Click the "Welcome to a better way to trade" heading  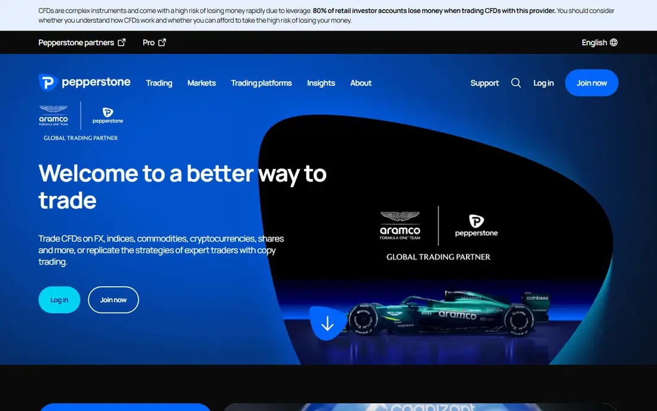[182, 186]
